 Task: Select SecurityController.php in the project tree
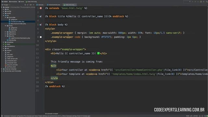[x=17, y=24]
